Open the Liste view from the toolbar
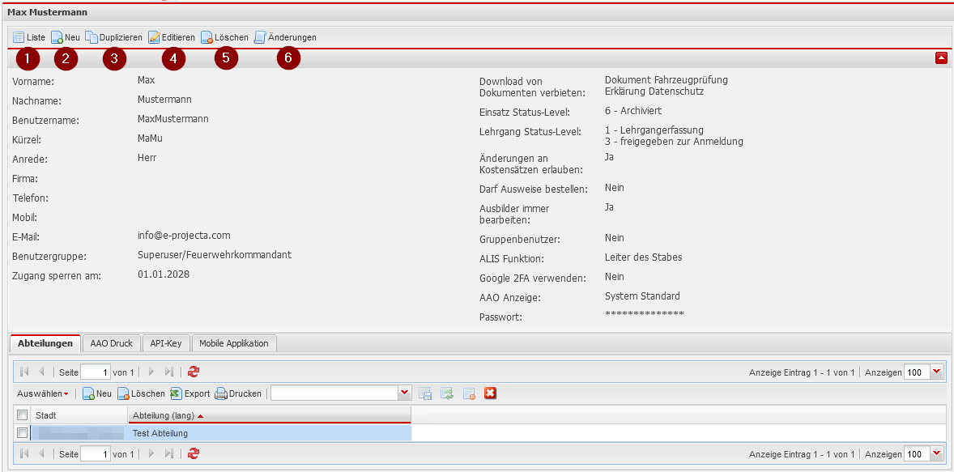The width and height of the screenshot is (954, 472). (x=29, y=37)
